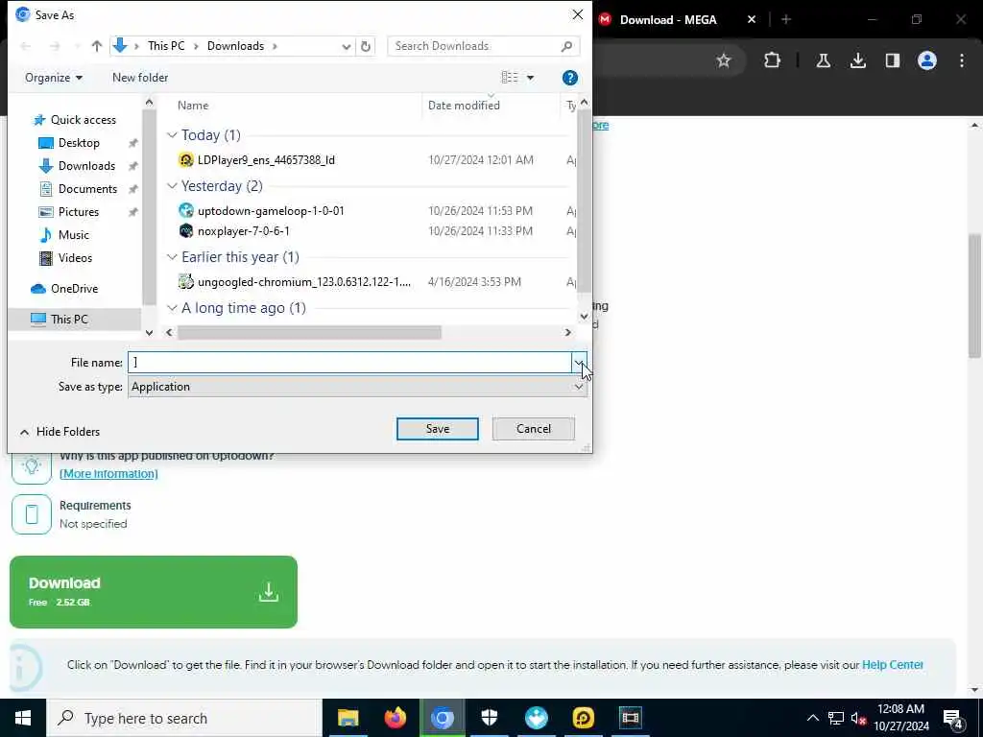
Task: Collapse Earlier this year group
Action: [172, 257]
